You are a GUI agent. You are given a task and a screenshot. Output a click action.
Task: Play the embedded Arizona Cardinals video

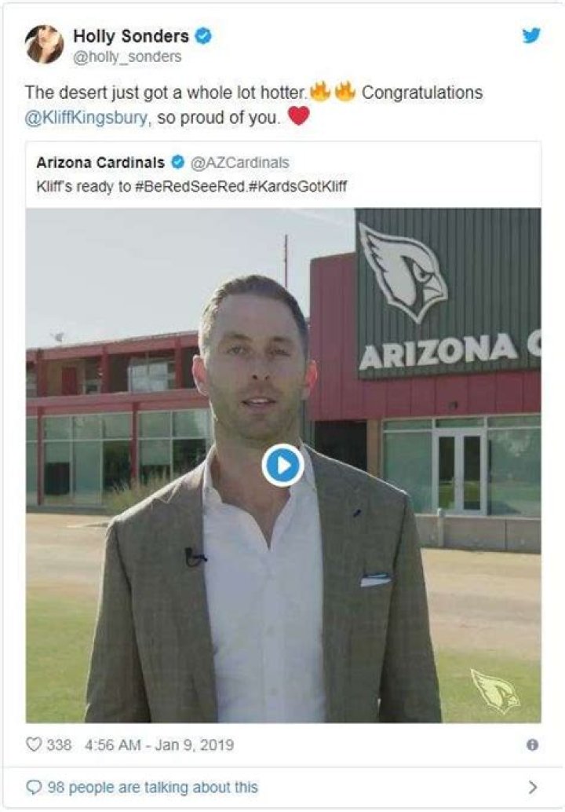click(282, 465)
